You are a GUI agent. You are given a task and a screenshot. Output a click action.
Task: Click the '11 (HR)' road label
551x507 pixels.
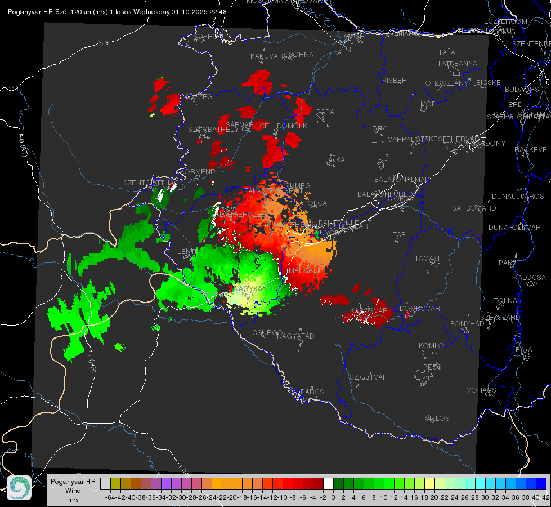[x=91, y=362]
